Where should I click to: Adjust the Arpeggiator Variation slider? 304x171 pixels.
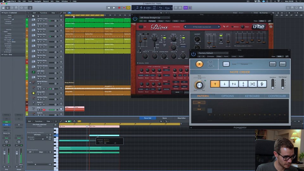(273, 84)
